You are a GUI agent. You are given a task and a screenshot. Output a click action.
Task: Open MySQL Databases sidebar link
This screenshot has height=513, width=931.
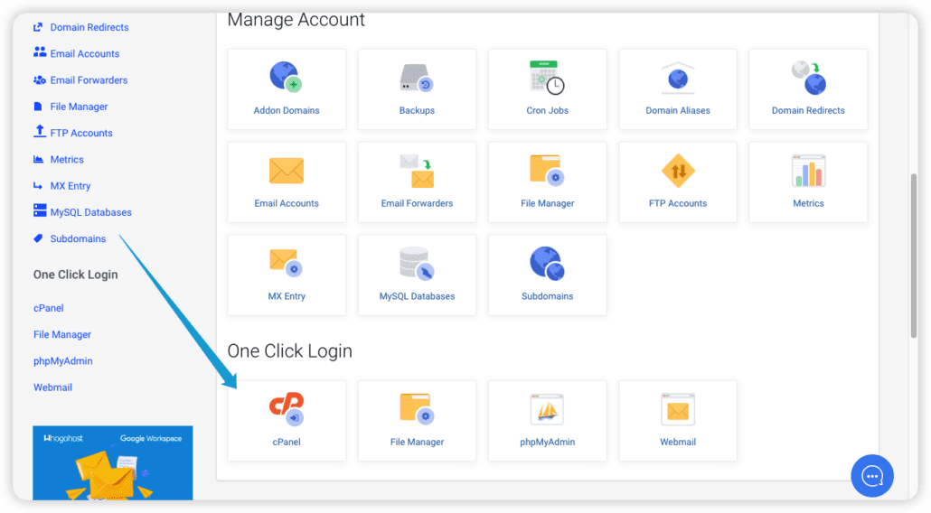pos(91,212)
